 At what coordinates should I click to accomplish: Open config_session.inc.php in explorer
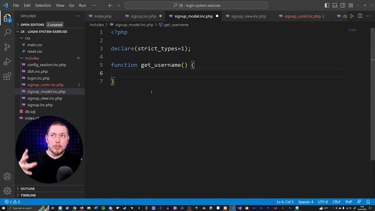(x=50, y=65)
